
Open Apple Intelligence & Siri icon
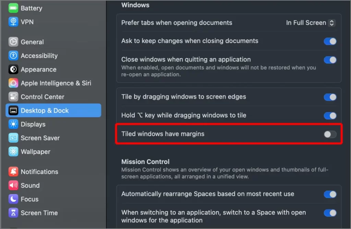(13, 83)
